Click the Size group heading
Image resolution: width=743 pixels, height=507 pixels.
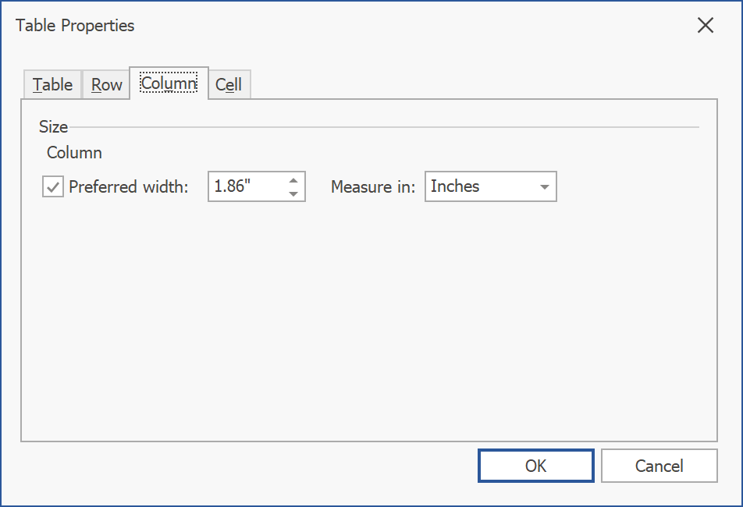click(53, 127)
